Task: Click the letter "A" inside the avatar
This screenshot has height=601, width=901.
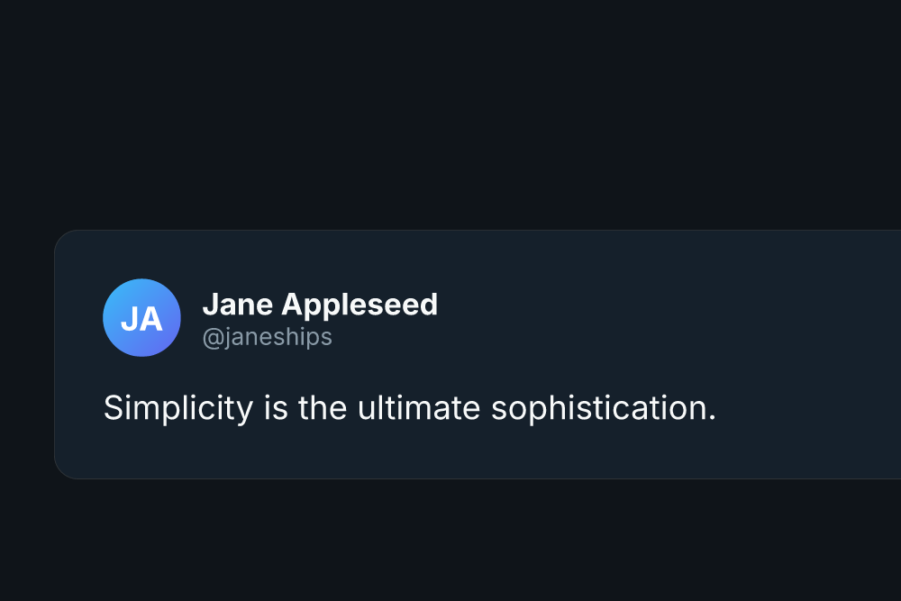Action: pyautogui.click(x=151, y=320)
